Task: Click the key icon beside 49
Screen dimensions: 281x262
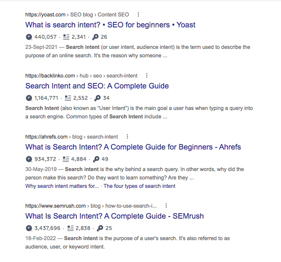Action: [x=97, y=159]
